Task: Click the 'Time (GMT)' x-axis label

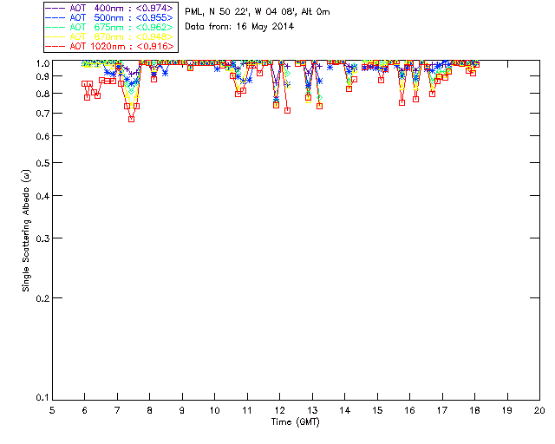Action: [295, 422]
